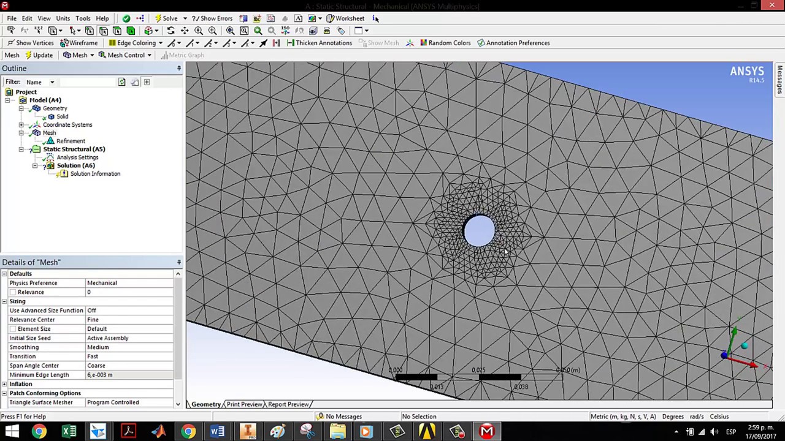Open Excel from the taskbar
785x441 pixels.
pos(69,432)
